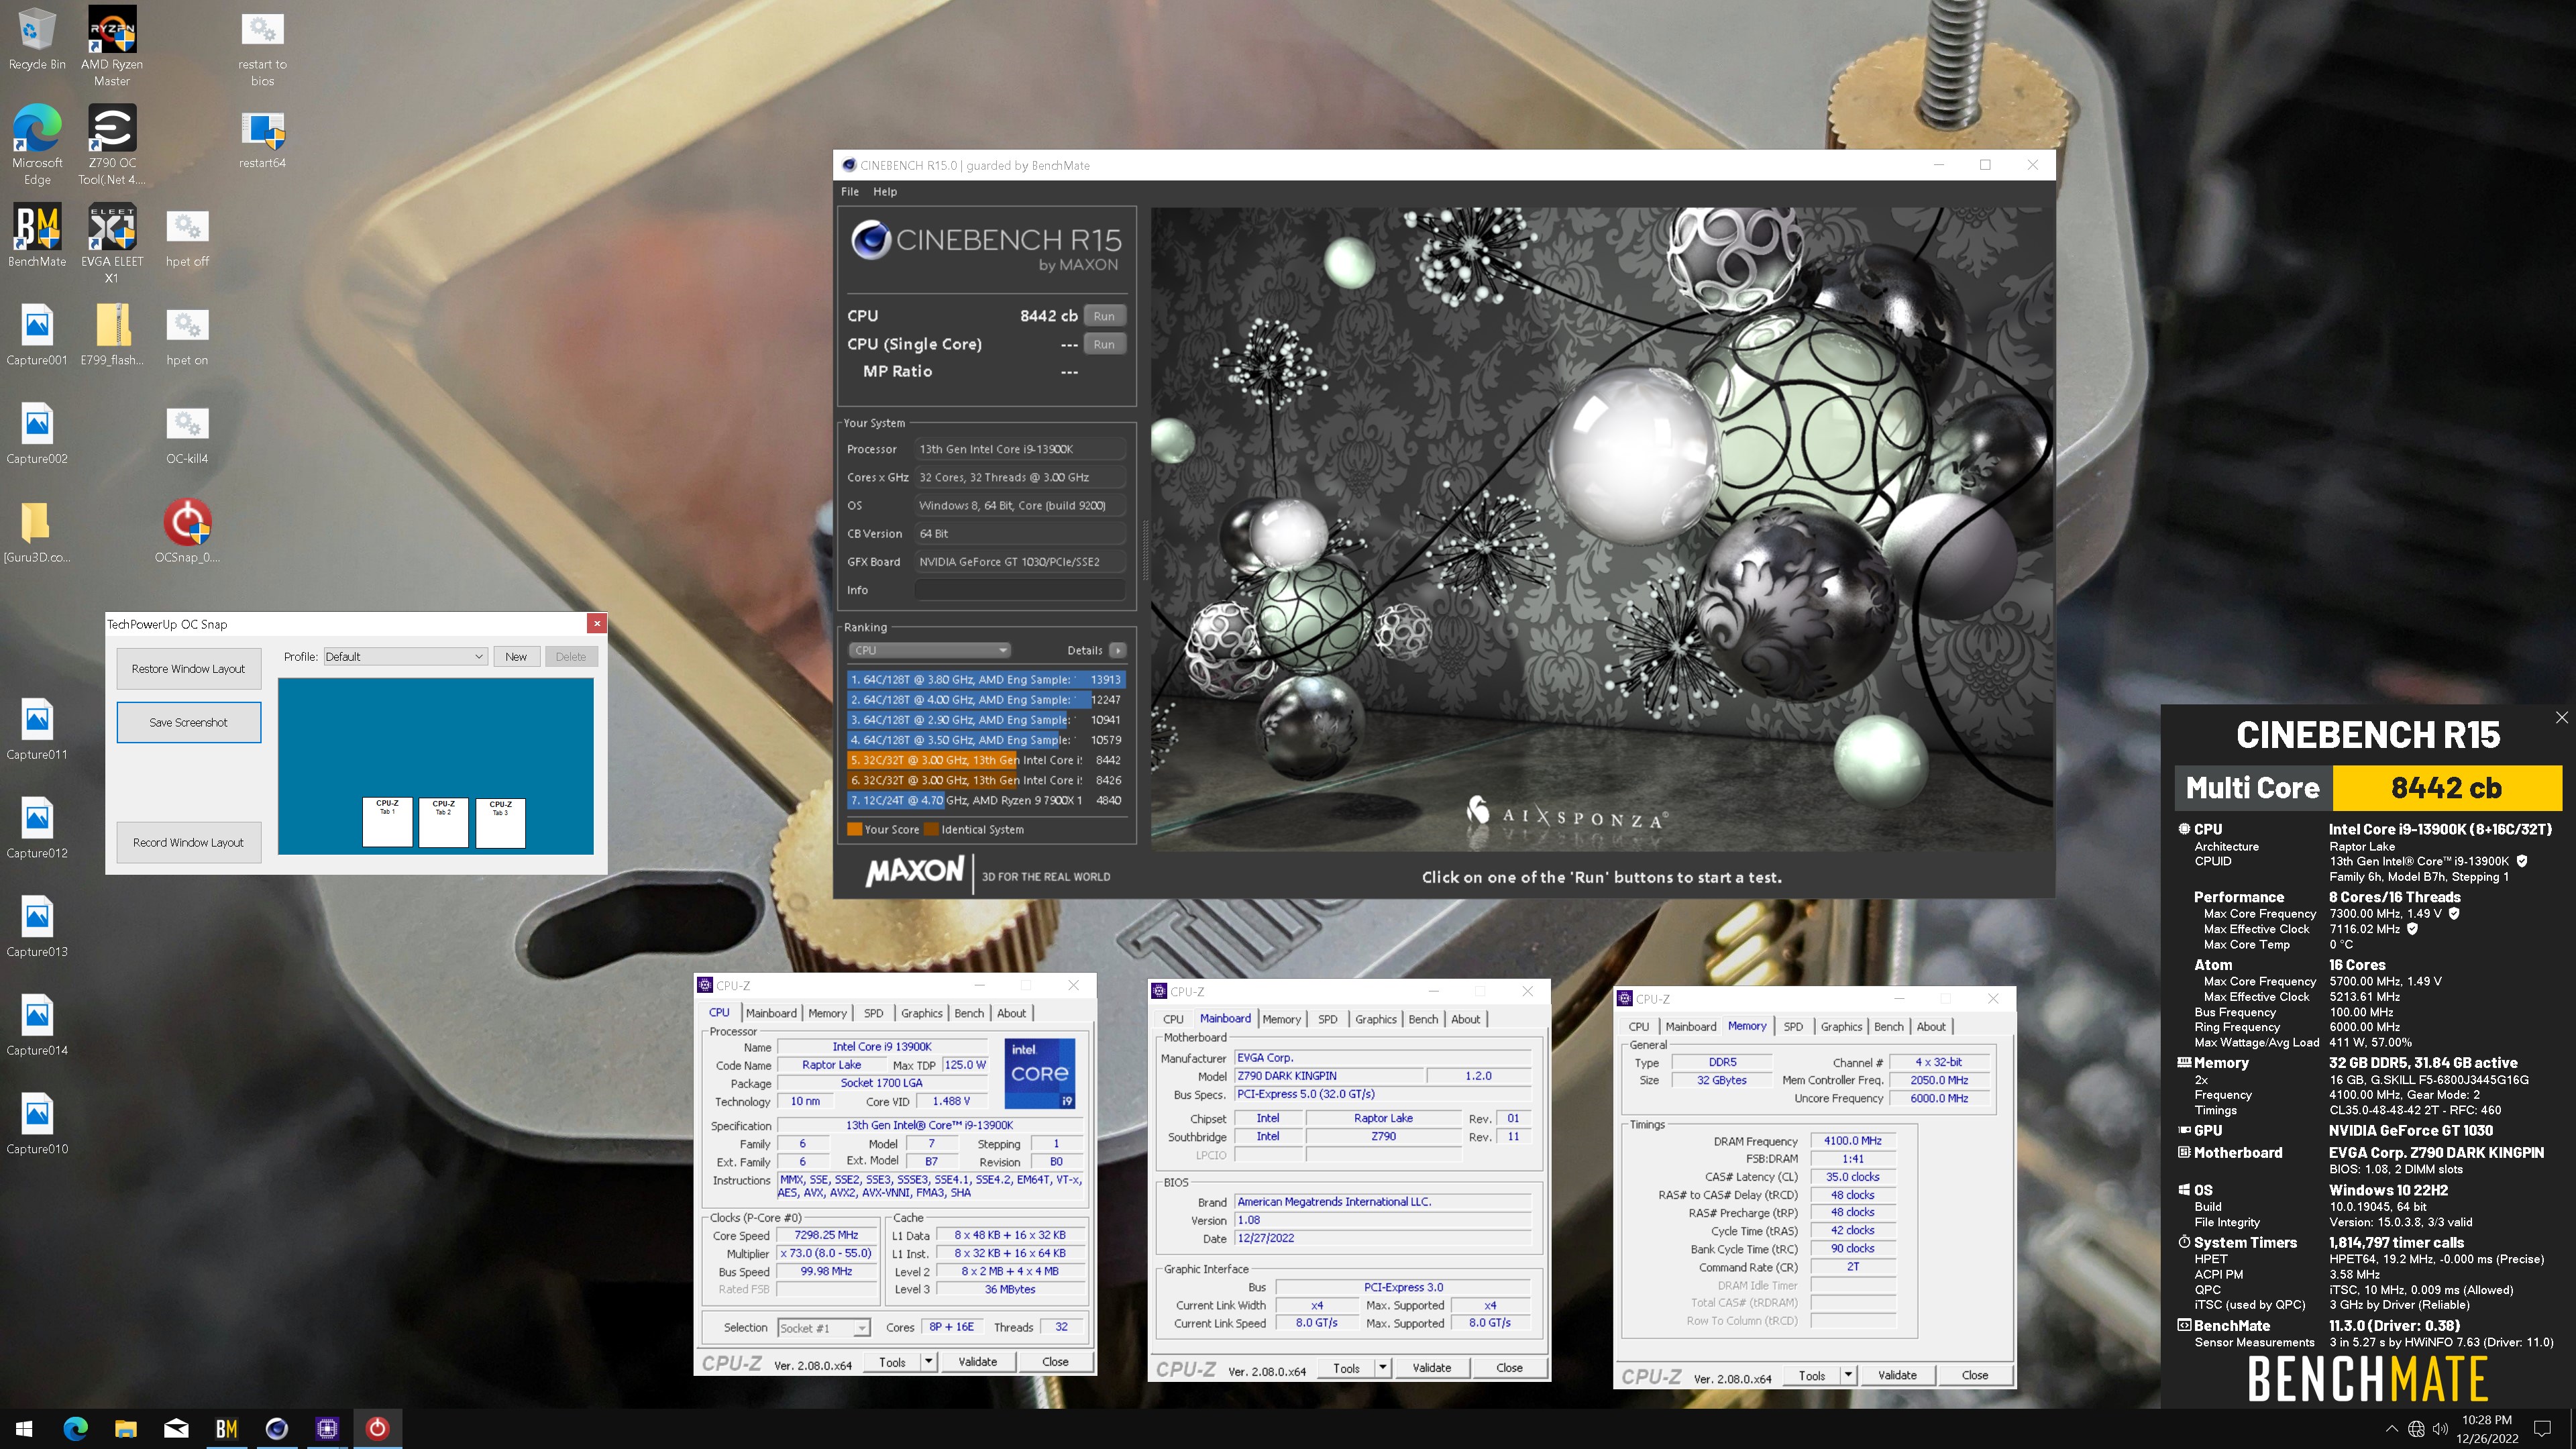
Task: Switch to Cinebench on the taskbar
Action: pyautogui.click(x=277, y=1429)
